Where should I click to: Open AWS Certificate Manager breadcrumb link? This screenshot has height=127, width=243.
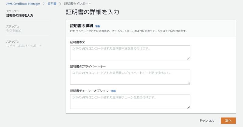pyautogui.click(x=23, y=4)
